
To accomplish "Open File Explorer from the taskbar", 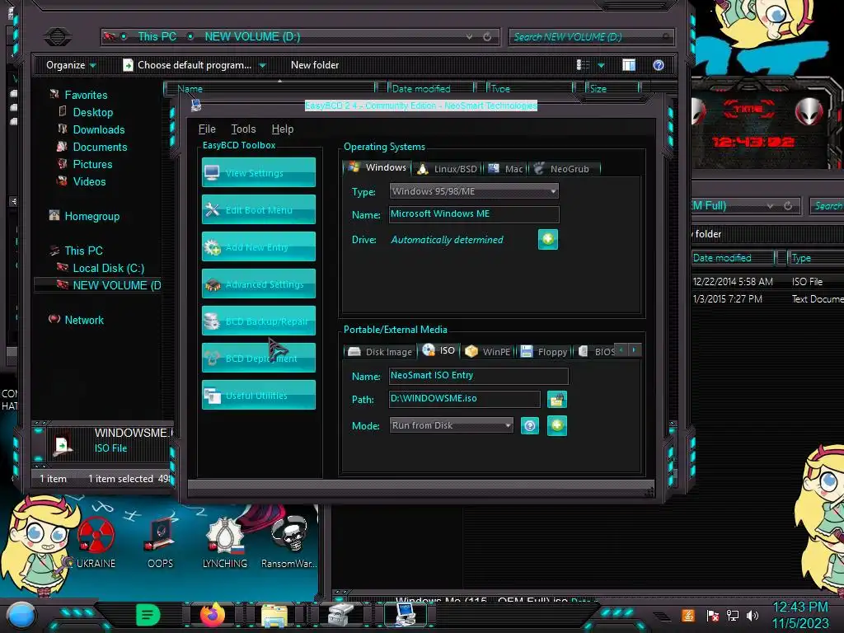I will click(x=274, y=616).
